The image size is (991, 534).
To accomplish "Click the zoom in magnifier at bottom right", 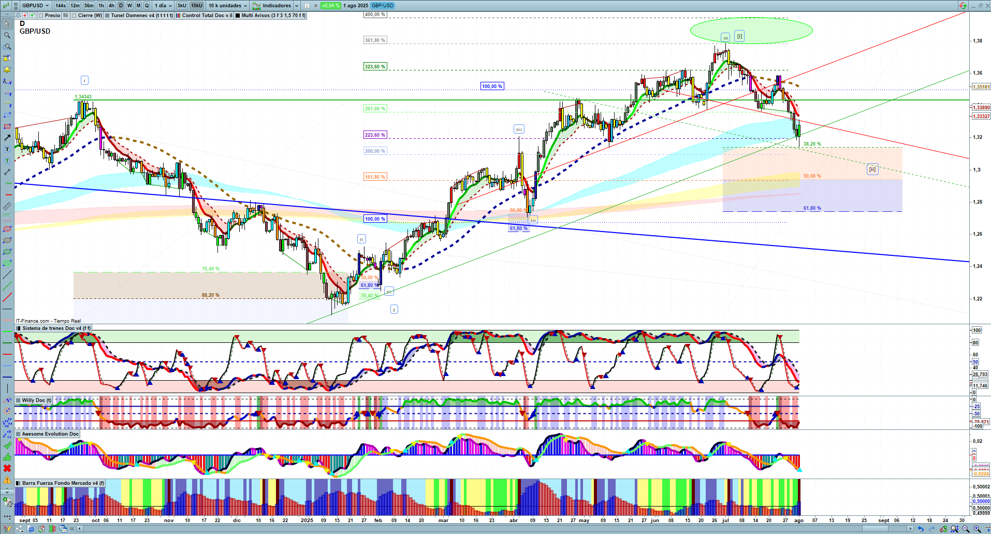I will [977, 529].
